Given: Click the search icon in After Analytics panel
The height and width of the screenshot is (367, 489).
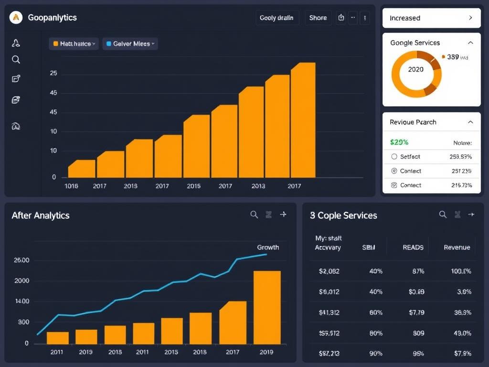Looking at the screenshot, I should coord(254,215).
